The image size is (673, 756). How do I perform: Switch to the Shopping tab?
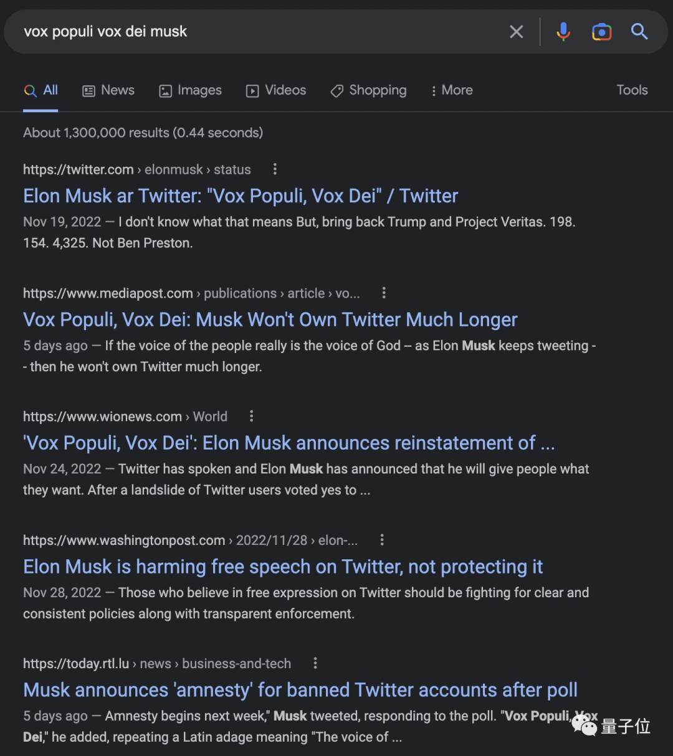[x=368, y=90]
